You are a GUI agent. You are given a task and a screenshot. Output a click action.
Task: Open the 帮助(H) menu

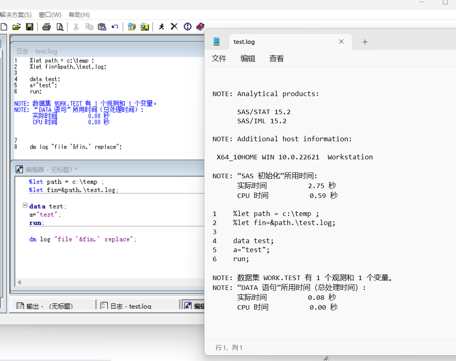tap(79, 15)
